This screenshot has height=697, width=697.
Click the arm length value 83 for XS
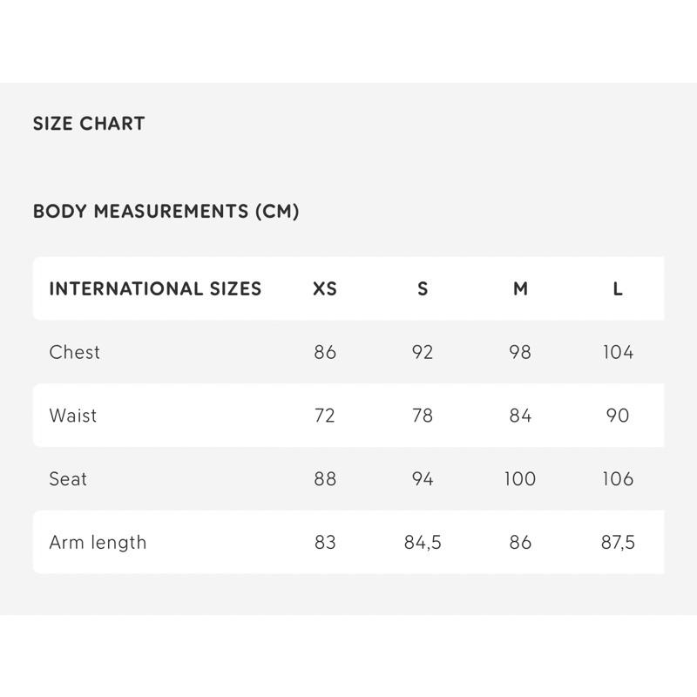tap(325, 542)
